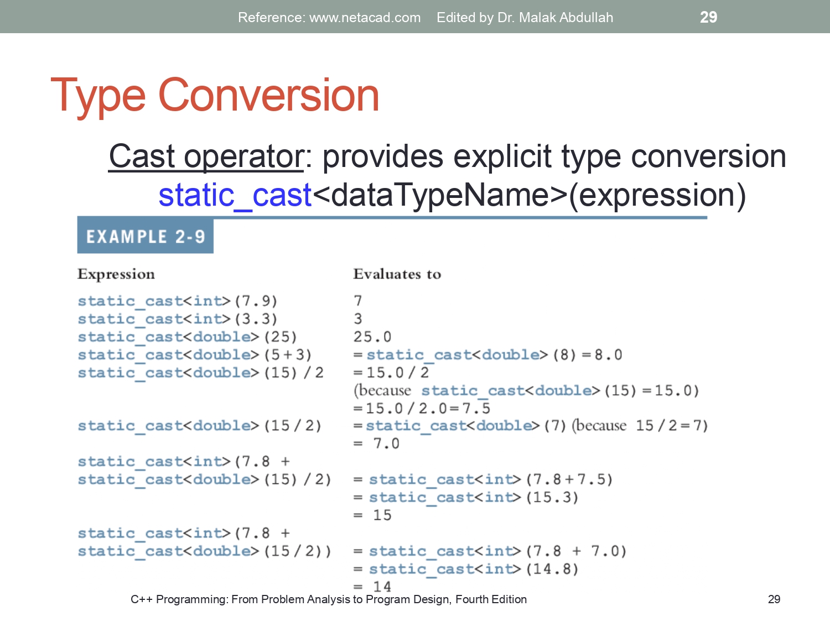Select the result value 8.0

coord(611,354)
